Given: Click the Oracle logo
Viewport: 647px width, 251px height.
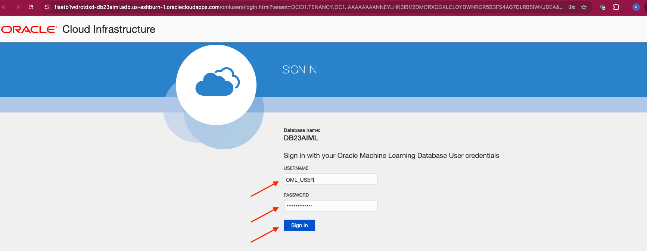Looking at the screenshot, I should [x=29, y=29].
